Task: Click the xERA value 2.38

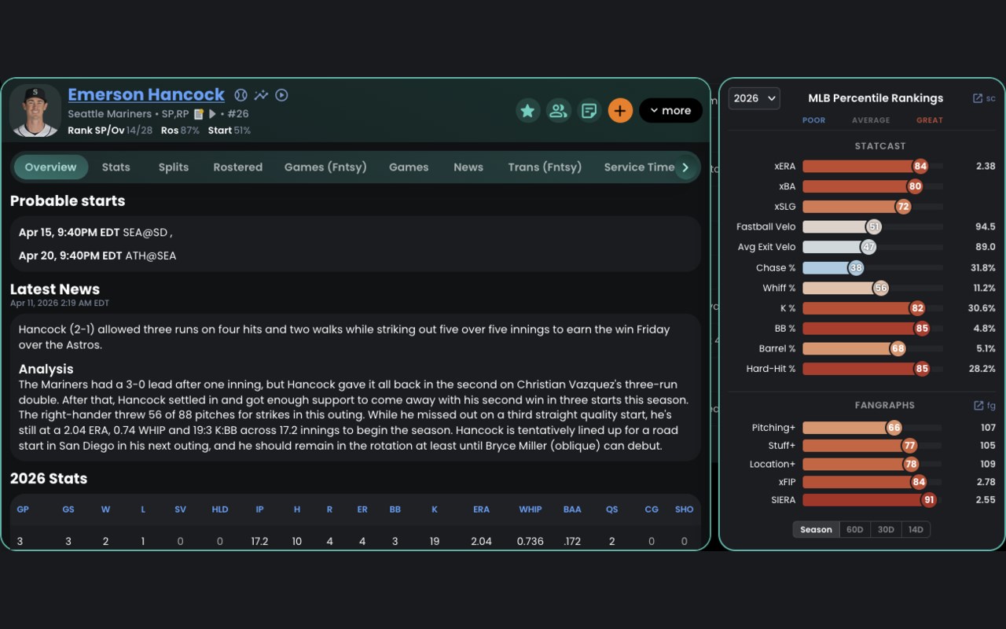Action: [986, 166]
